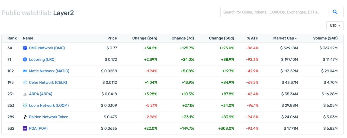Viewport: 347px width, 138px height.
Task: Click the magnifying glass search icon
Action: [335, 12]
